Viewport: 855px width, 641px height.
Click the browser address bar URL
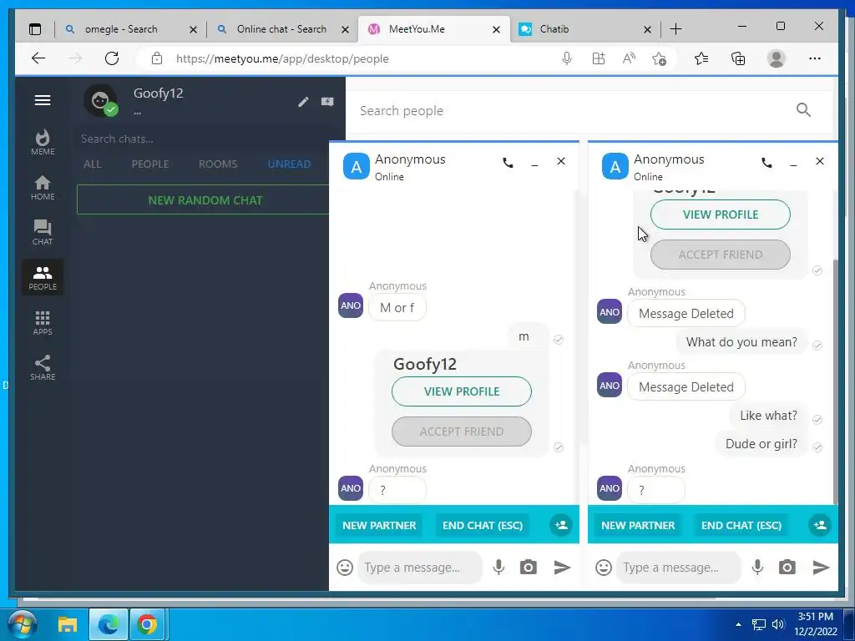(x=282, y=59)
